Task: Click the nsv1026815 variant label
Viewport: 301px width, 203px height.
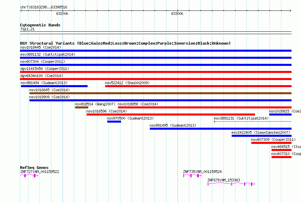Action: (285, 111)
